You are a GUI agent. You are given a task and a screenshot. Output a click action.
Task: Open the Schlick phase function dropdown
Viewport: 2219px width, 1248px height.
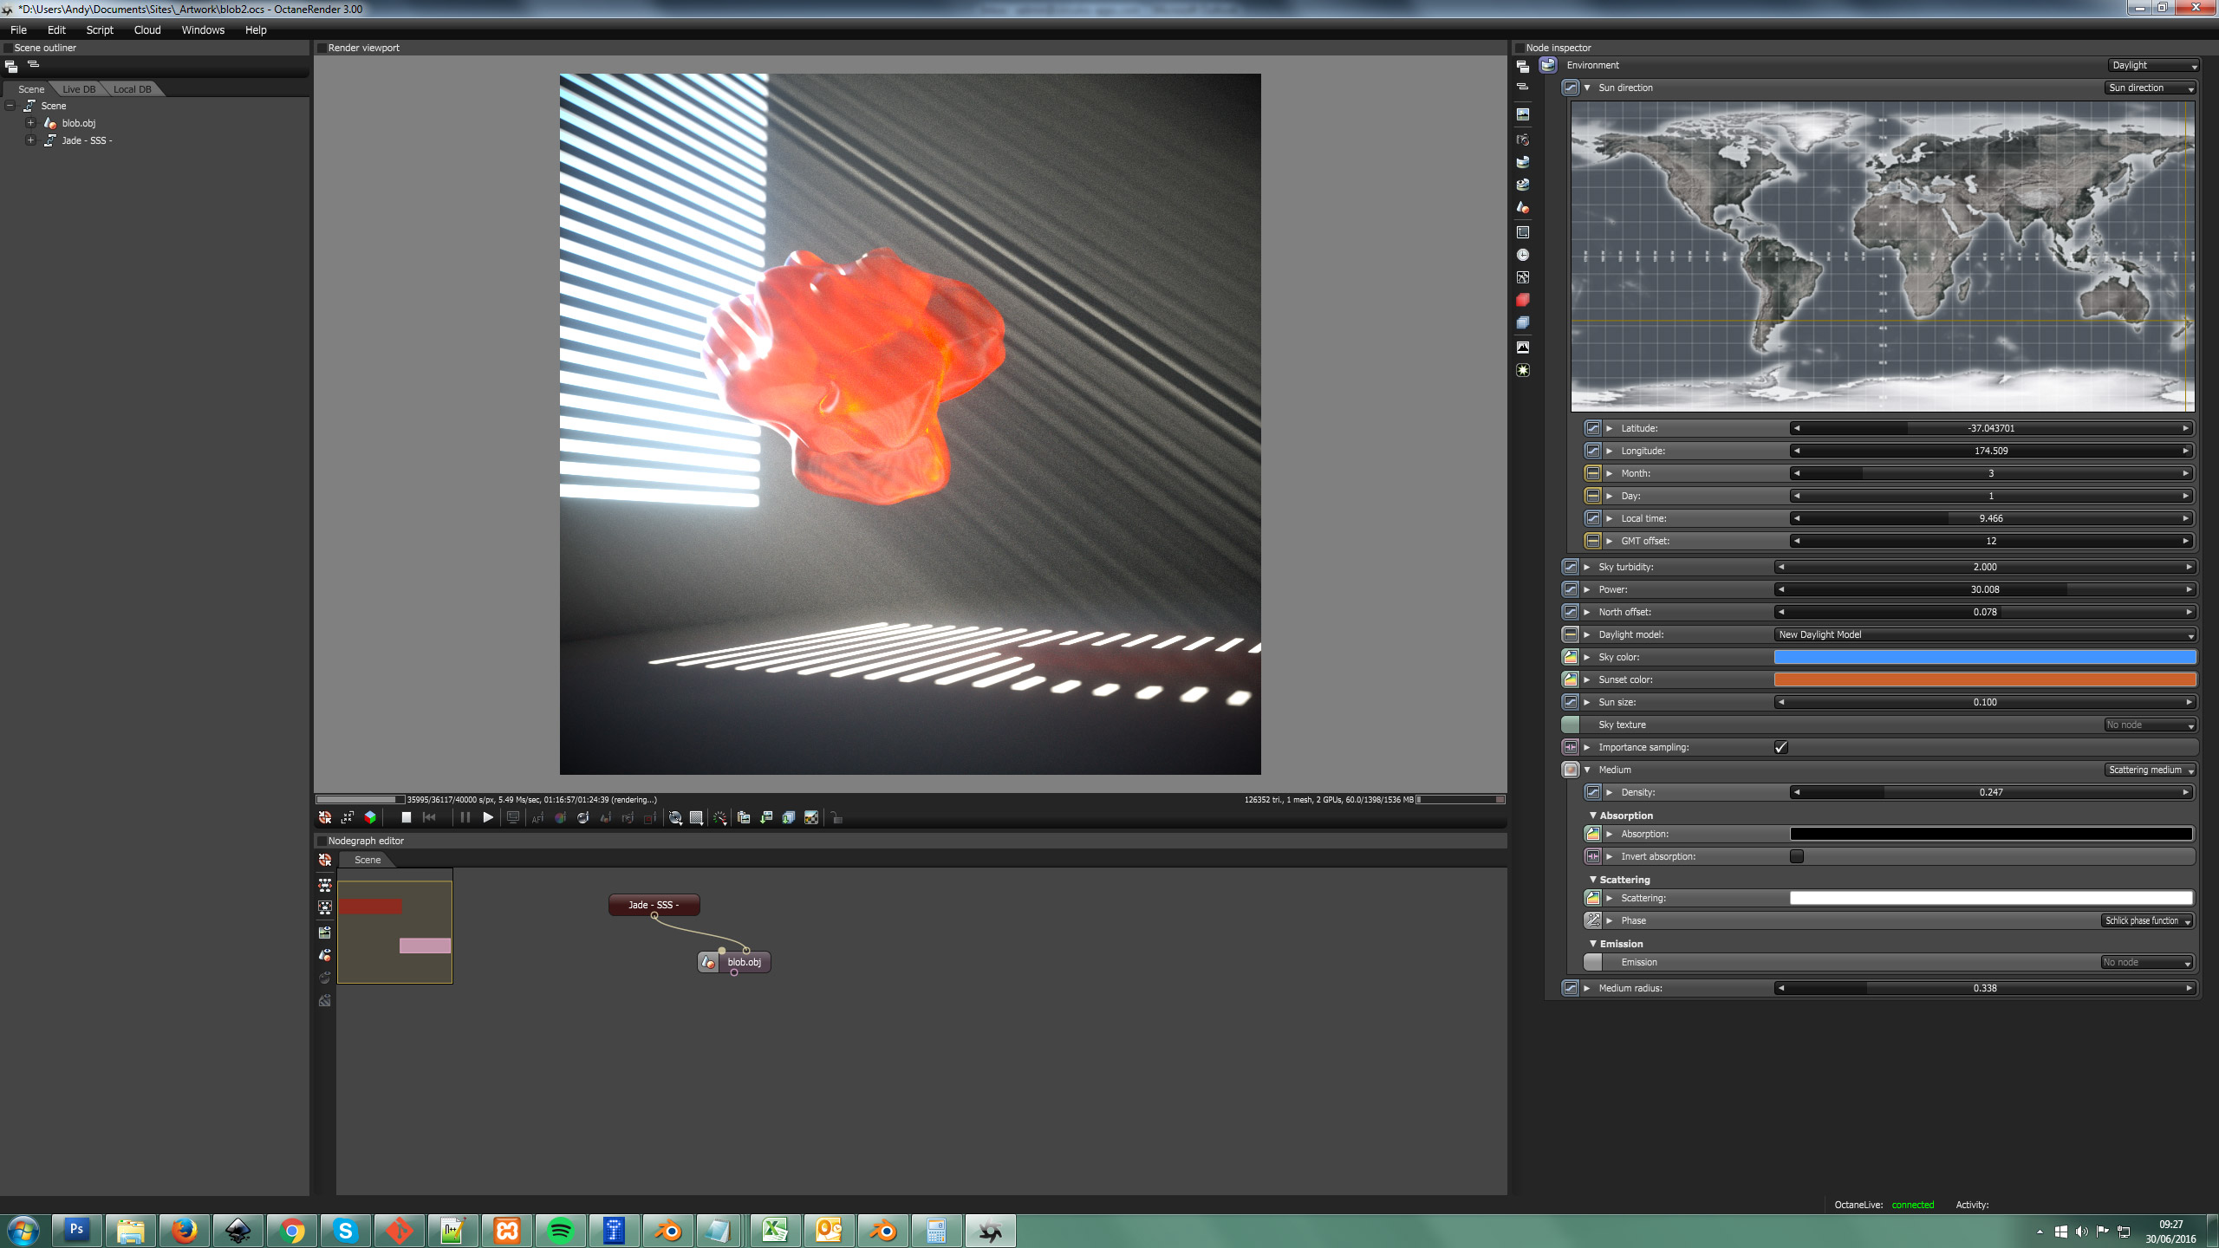pos(2146,920)
